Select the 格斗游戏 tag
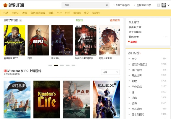The width and height of the screenshot is (171, 119). (137, 109)
